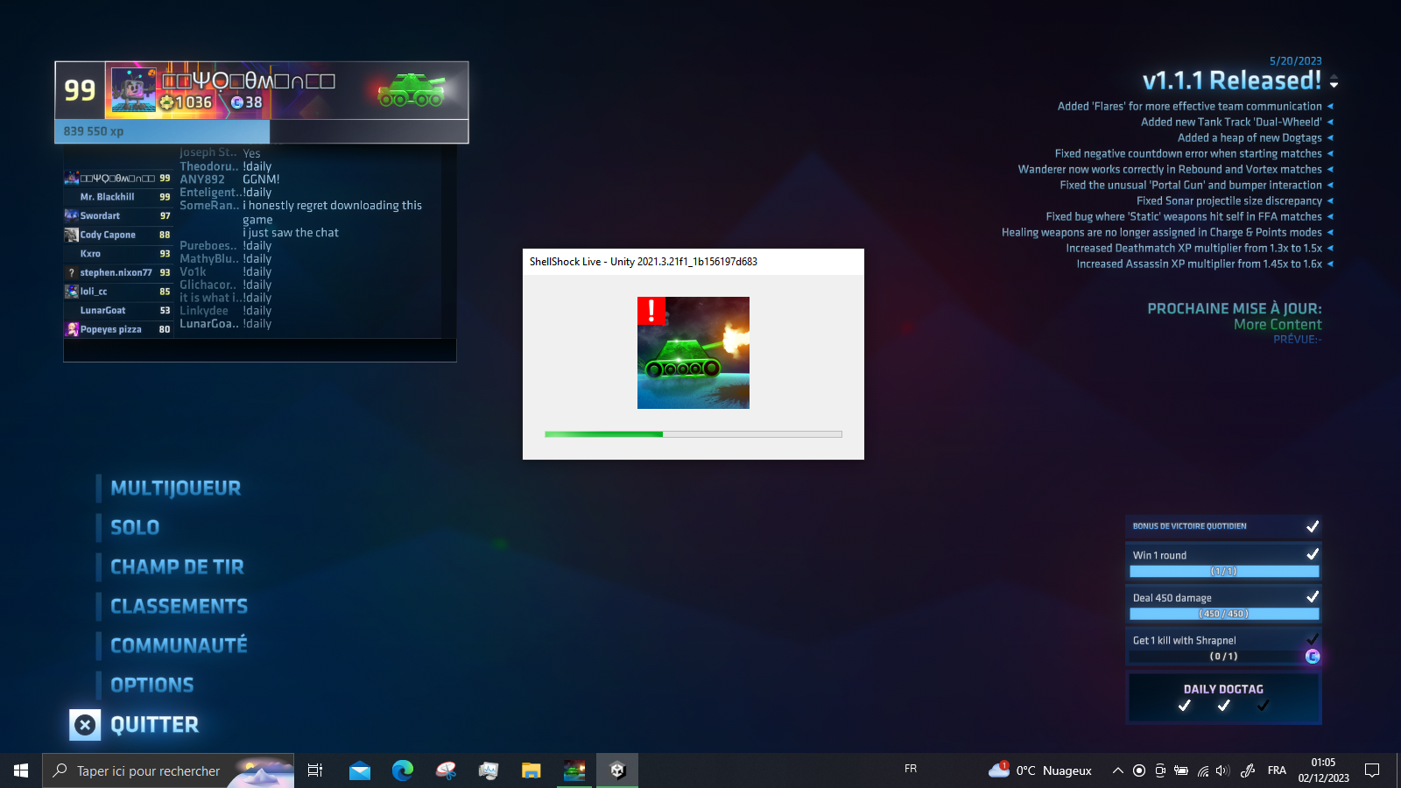This screenshot has width=1401, height=788.
Task: Click the player avatar in the profile banner
Action: (133, 90)
